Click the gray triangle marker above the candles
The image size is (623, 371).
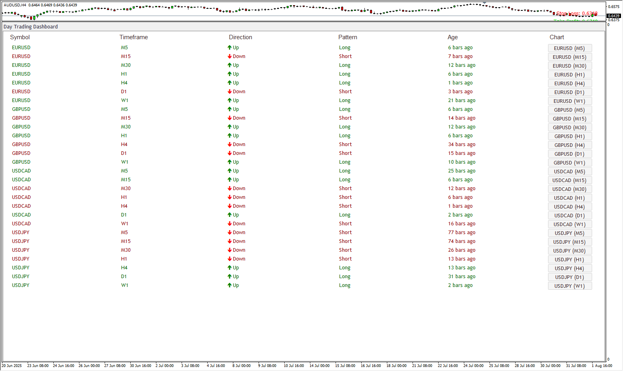click(485, 3)
